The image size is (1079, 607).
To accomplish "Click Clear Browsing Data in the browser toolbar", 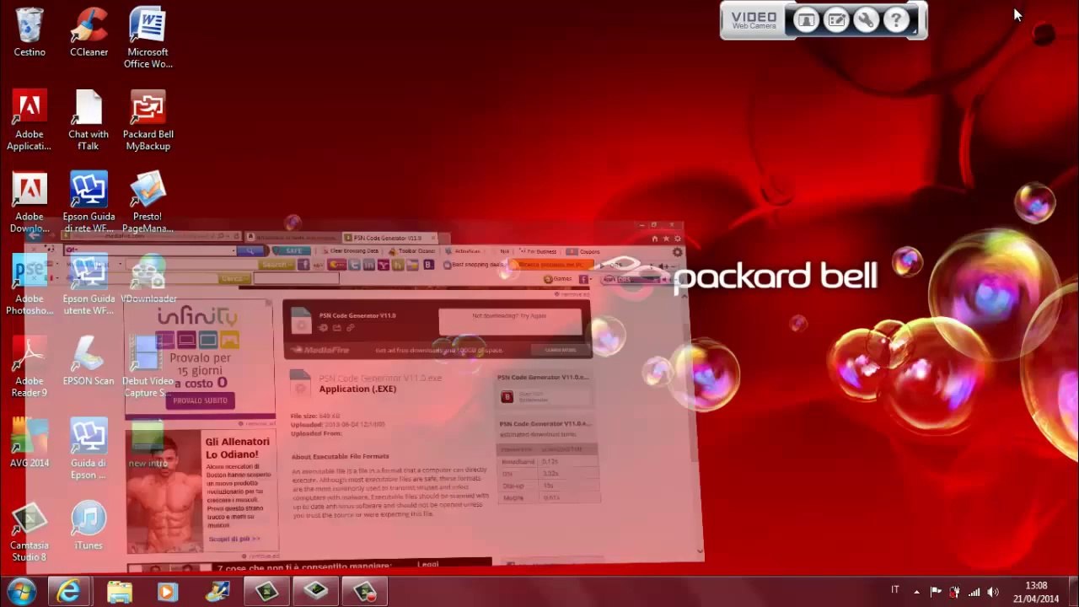I will coord(352,251).
